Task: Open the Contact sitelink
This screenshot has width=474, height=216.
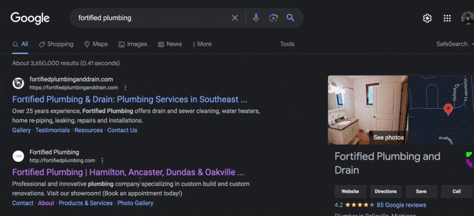Action: tap(23, 203)
